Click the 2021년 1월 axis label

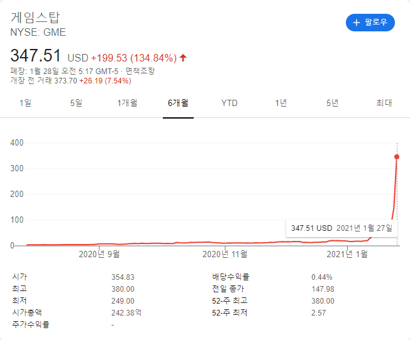click(347, 254)
